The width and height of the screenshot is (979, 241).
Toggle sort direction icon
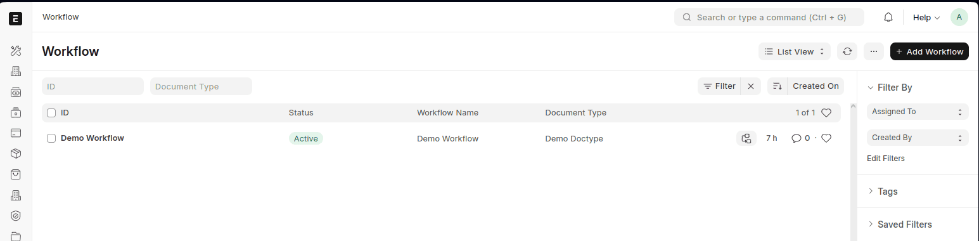tap(777, 86)
